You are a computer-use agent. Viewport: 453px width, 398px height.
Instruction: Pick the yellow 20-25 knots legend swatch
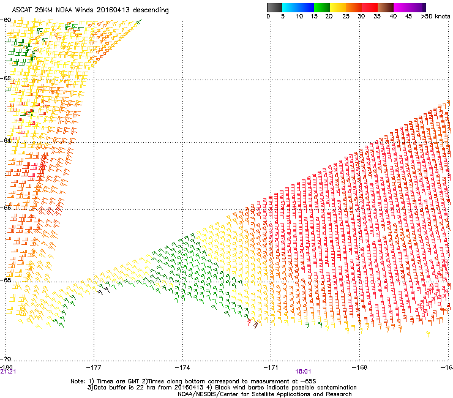(x=338, y=7)
